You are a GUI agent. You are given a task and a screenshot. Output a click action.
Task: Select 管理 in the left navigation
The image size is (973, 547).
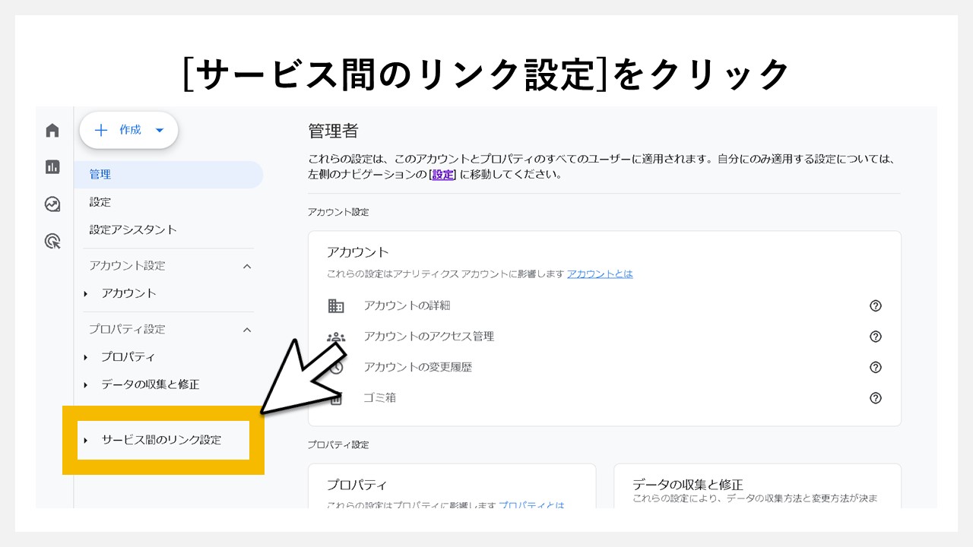tap(99, 174)
